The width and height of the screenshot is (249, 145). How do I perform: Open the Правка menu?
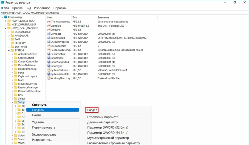tap(17, 8)
